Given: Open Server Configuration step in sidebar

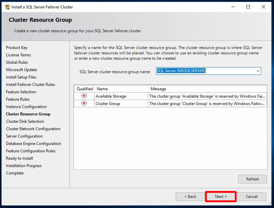Looking at the screenshot, I should [x=24, y=136].
